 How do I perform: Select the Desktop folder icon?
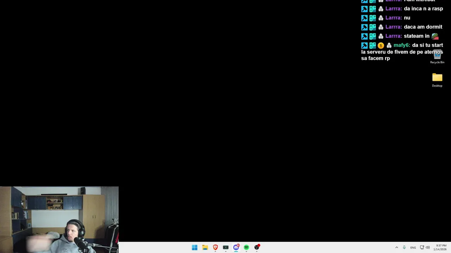pyautogui.click(x=437, y=80)
